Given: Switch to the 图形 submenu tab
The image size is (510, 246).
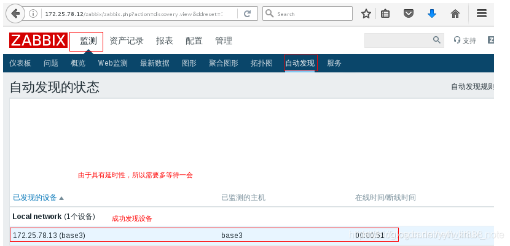Looking at the screenshot, I should pyautogui.click(x=189, y=63).
